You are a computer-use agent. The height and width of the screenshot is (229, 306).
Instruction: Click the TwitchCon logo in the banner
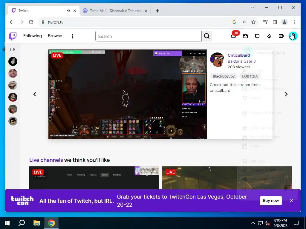point(22,201)
